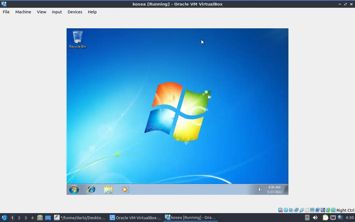
Task: Open the View menu
Action: click(41, 12)
